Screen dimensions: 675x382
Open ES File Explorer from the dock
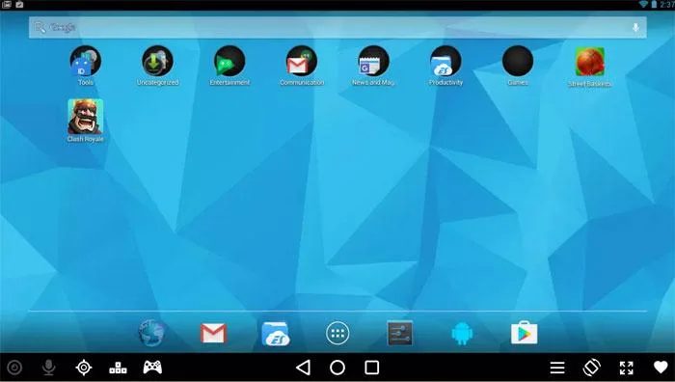click(x=276, y=334)
